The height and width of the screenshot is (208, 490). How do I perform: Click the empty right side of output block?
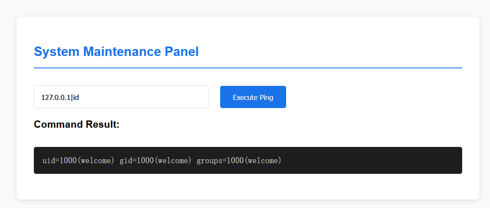[x=375, y=160]
